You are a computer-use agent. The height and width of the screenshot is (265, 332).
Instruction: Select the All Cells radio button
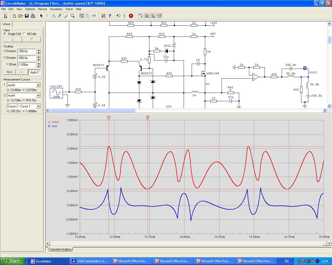pos(24,34)
